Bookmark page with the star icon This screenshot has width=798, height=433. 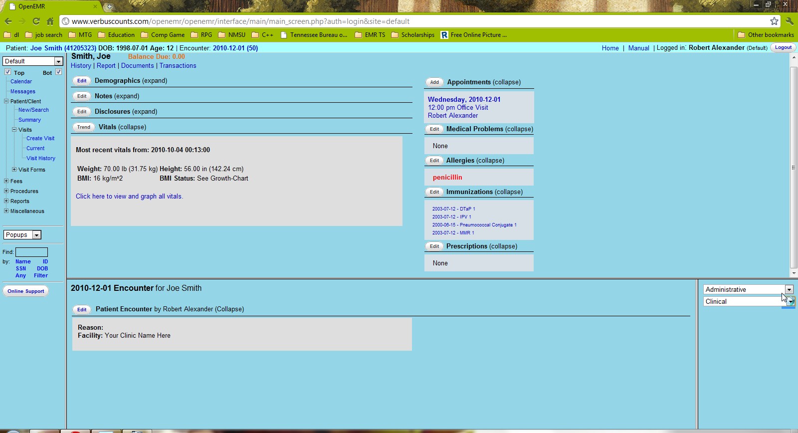tap(774, 21)
